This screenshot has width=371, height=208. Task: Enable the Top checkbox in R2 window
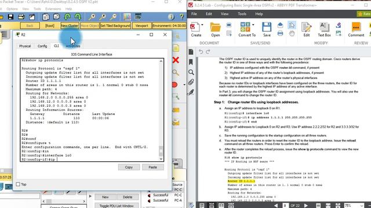coord(18,184)
